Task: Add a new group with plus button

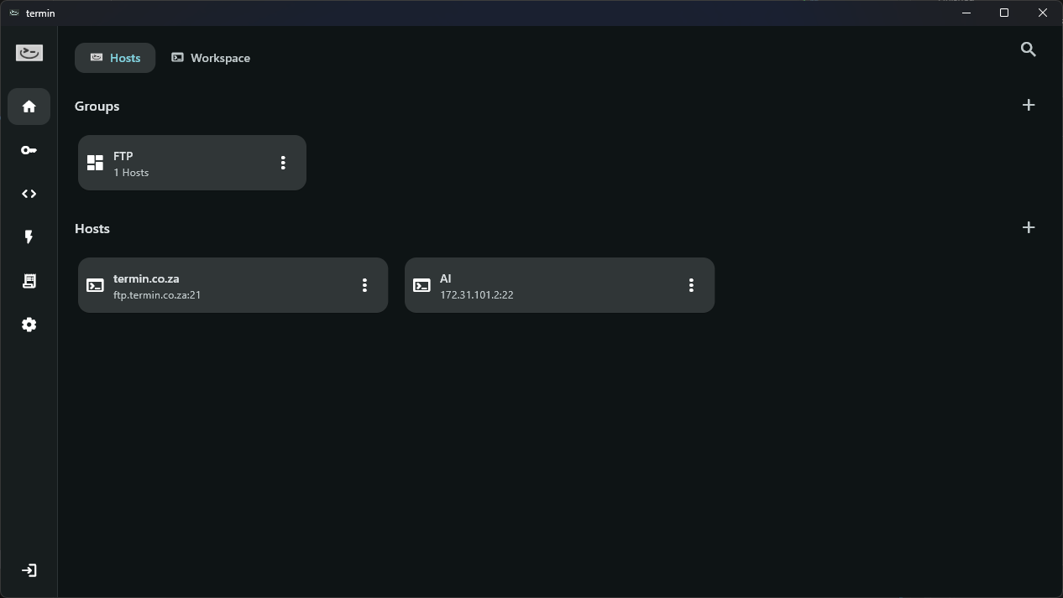Action: click(1029, 105)
